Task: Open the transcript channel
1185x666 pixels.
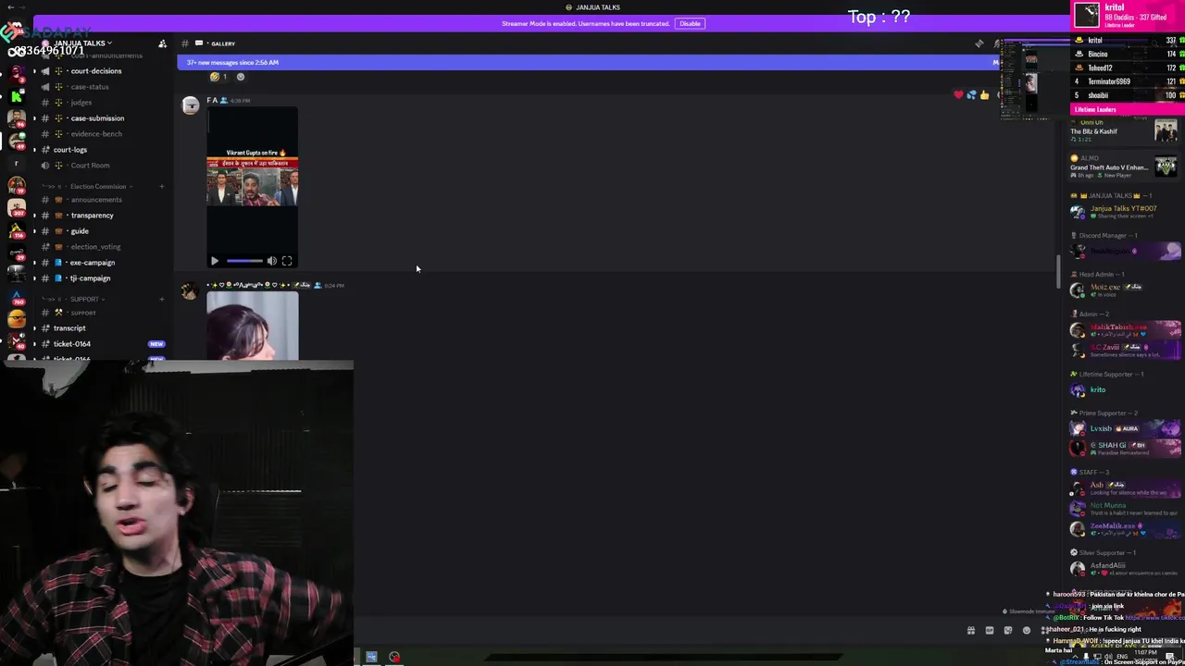Action: tap(69, 328)
